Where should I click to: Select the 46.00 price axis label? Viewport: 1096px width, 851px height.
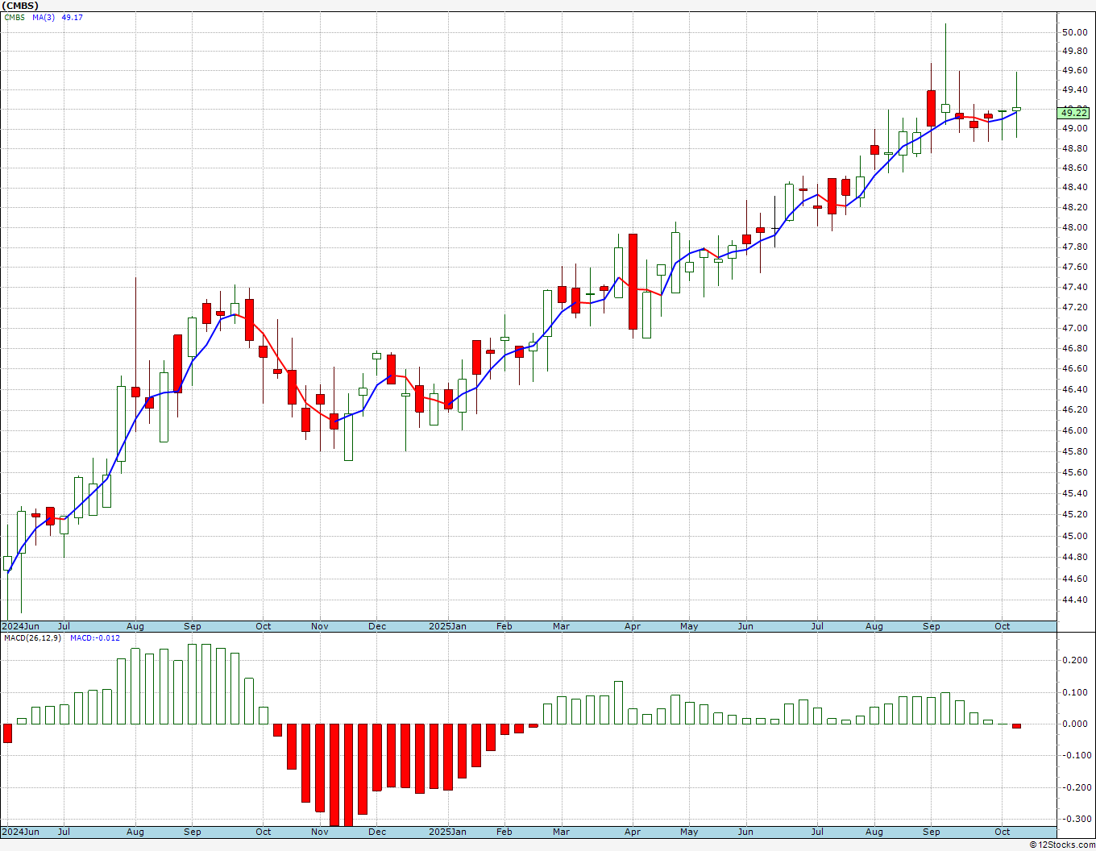pos(1075,430)
